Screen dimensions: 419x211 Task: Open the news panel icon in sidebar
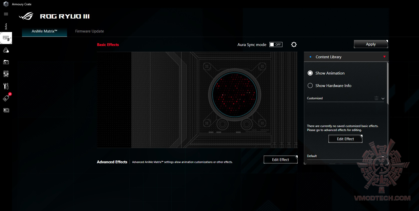pyautogui.click(x=6, y=110)
